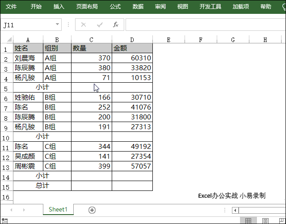This screenshot has width=286, height=224.
Task: Select column C header
Action: [x=91, y=39]
